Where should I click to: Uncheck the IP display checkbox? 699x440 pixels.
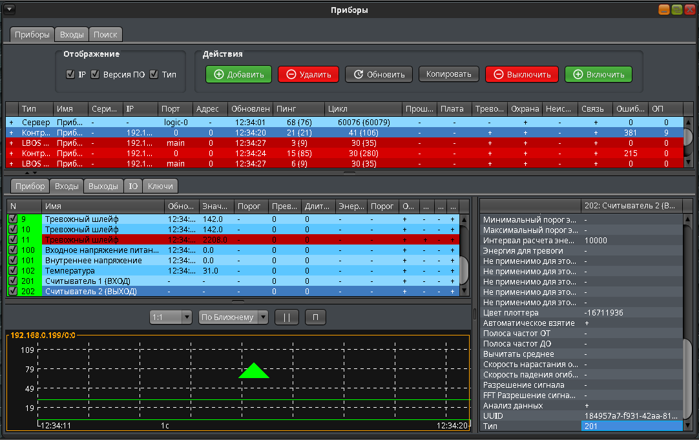[x=70, y=75]
